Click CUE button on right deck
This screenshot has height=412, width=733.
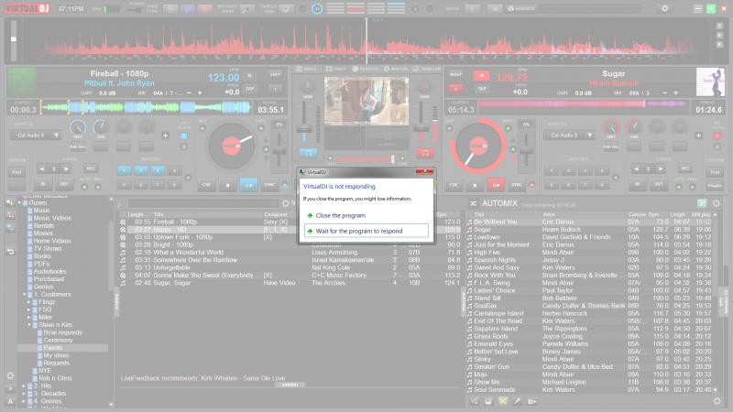point(454,185)
